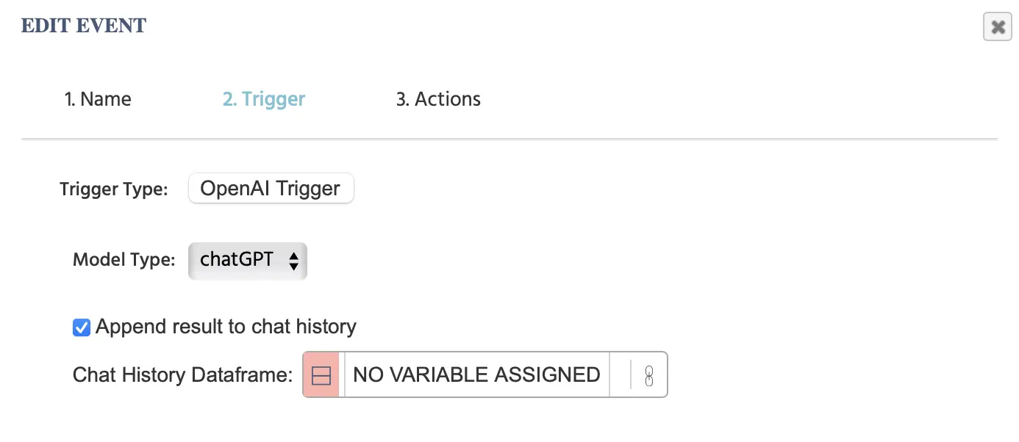Viewport: 1019px width, 442px height.
Task: Open the OpenAI Trigger type selector
Action: coord(271,189)
